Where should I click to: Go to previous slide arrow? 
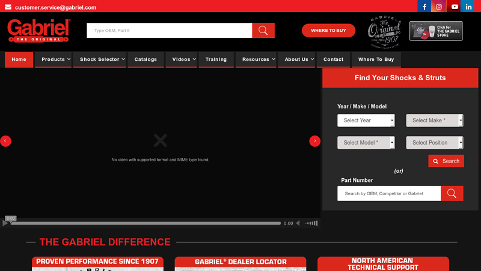(5, 141)
